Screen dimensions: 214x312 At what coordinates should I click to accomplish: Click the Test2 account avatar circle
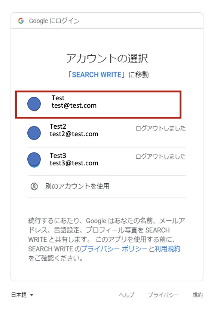34,133
